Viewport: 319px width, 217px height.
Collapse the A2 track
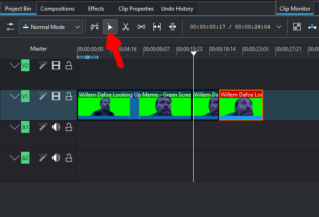click(x=14, y=158)
